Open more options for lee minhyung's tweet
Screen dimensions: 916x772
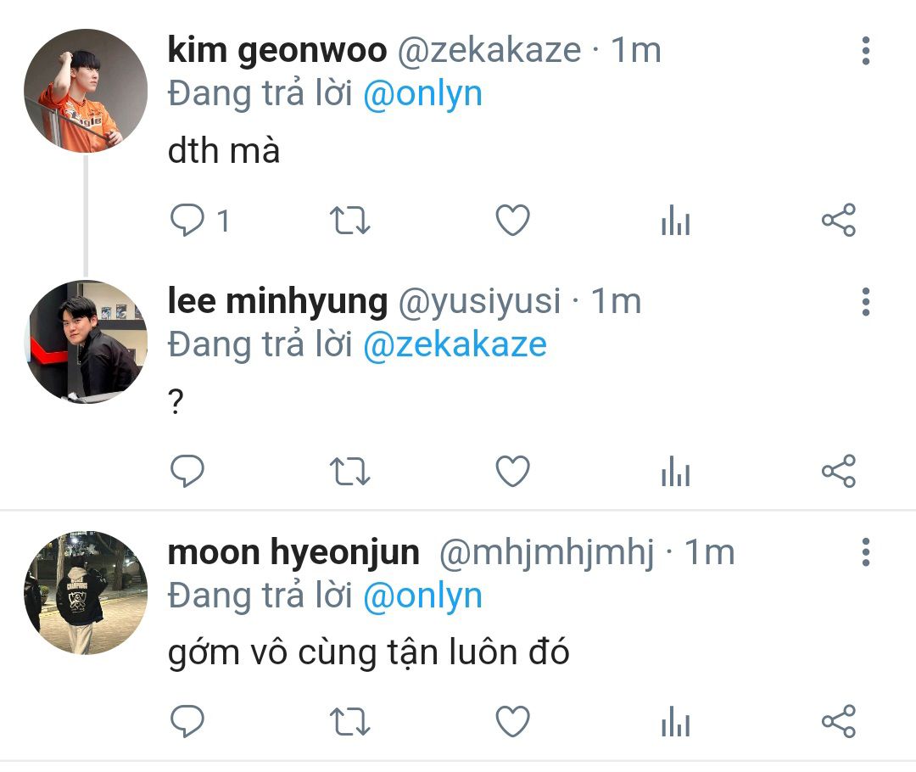click(x=866, y=301)
